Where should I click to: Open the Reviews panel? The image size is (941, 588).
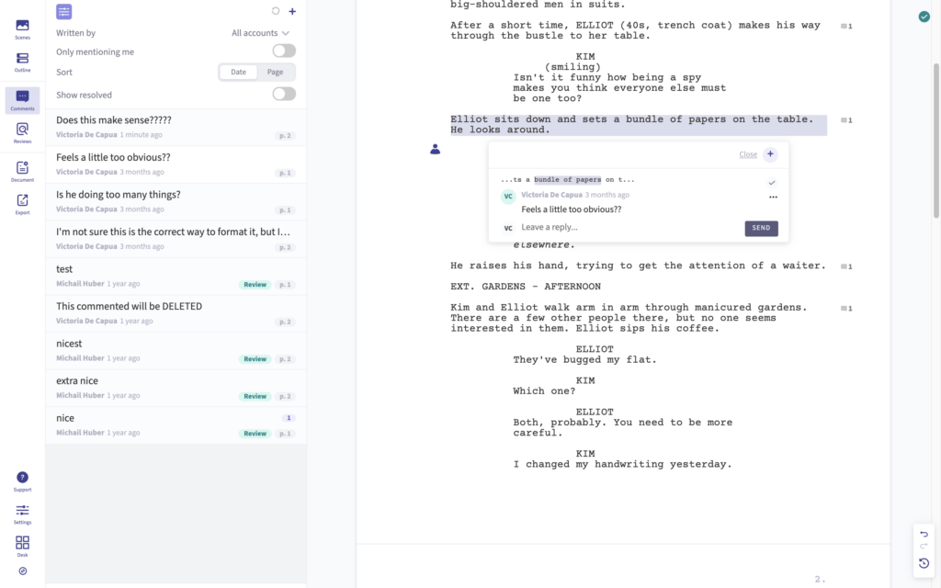click(22, 129)
